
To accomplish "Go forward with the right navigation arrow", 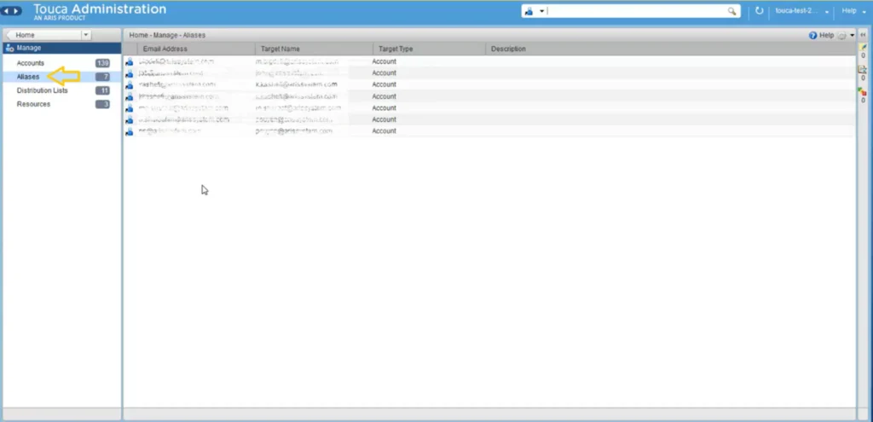I will click(x=16, y=11).
